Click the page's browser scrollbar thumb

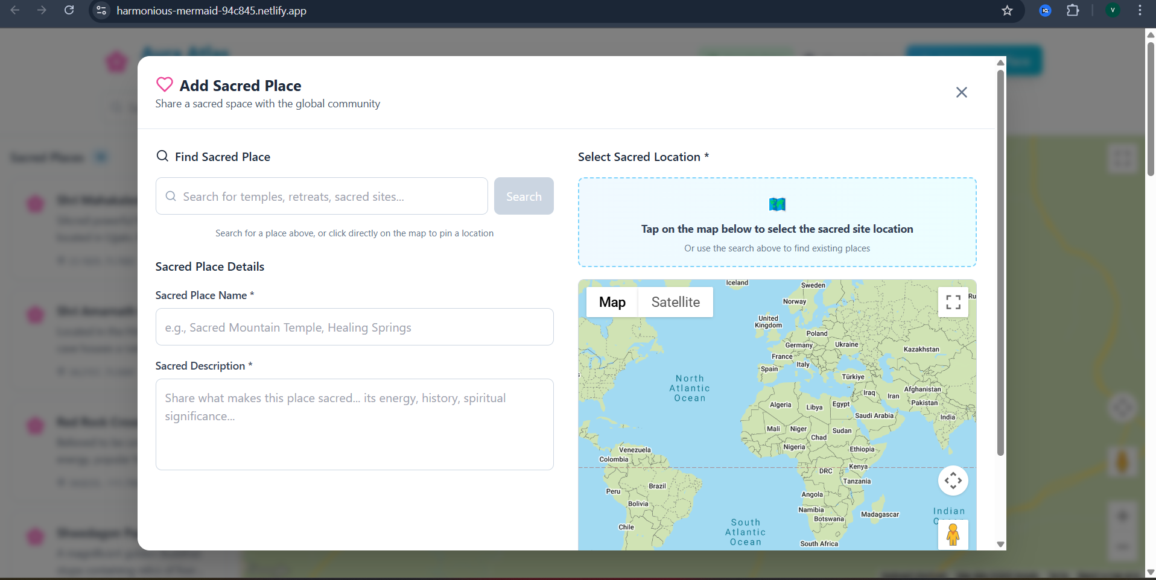1151,109
